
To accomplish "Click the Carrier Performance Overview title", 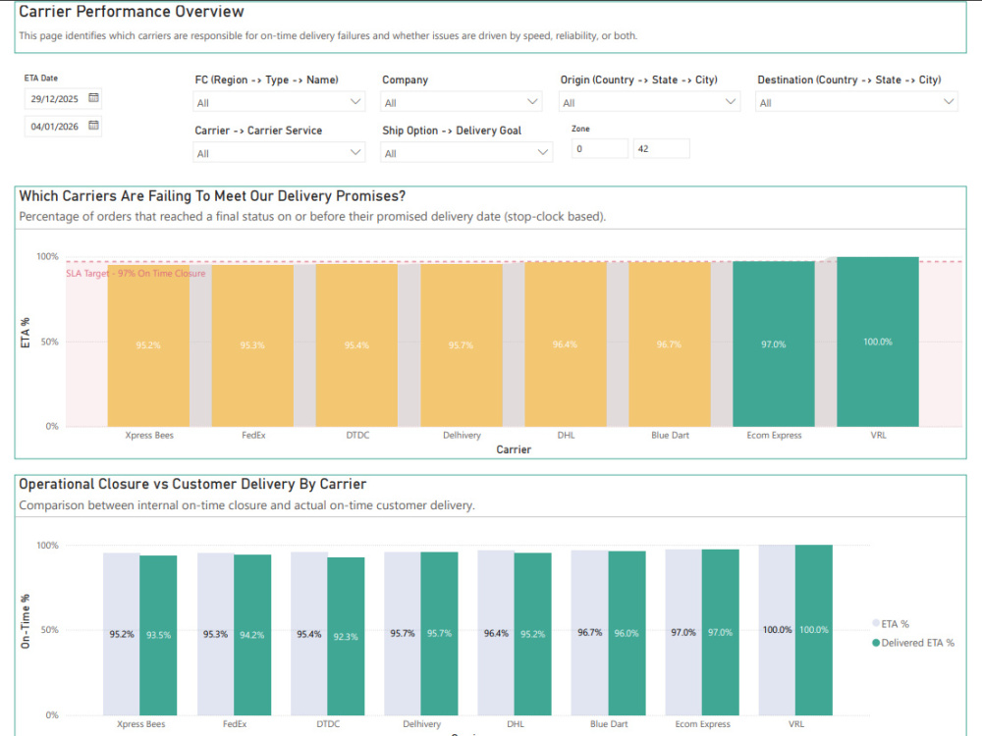I will [x=131, y=11].
